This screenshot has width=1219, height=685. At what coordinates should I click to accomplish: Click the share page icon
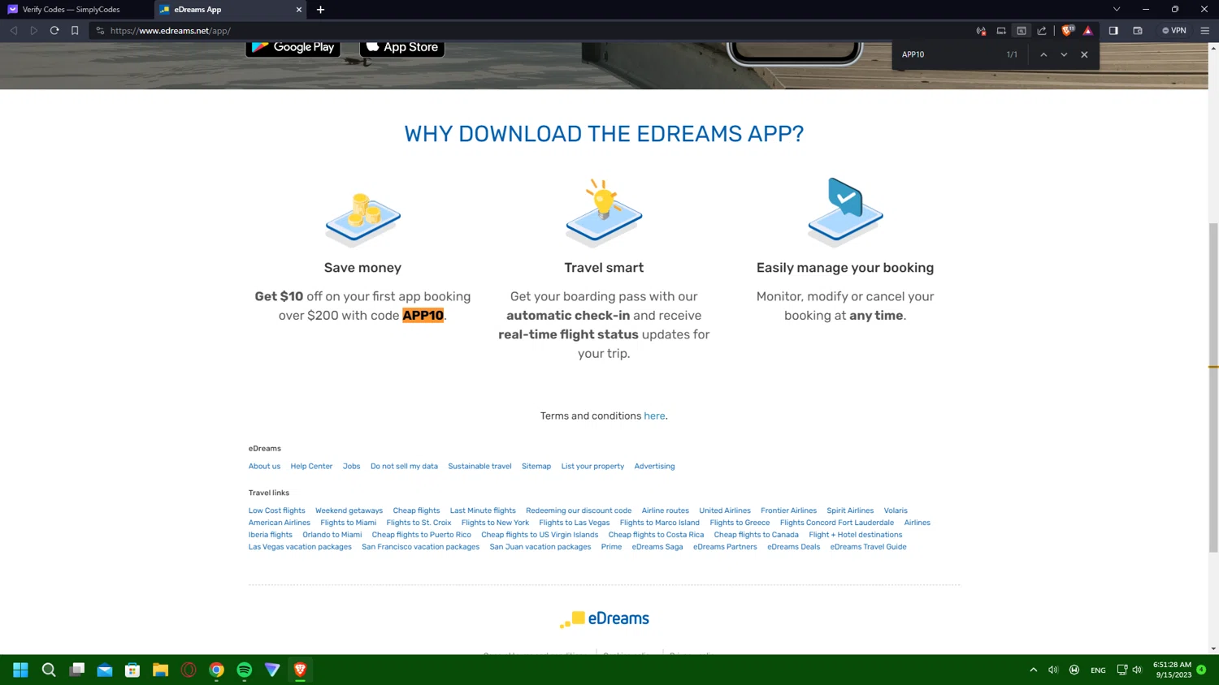tap(1042, 31)
